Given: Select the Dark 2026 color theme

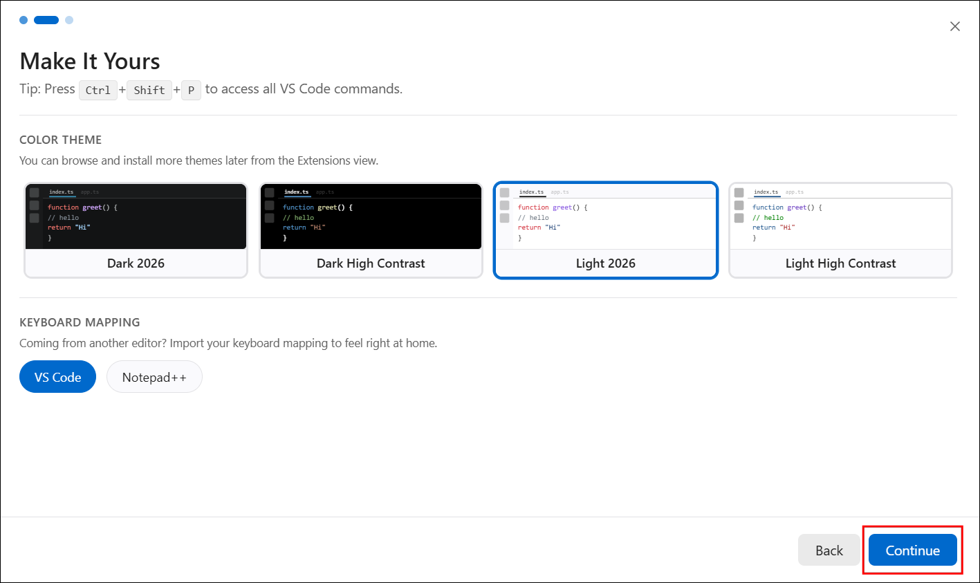Looking at the screenshot, I should [136, 230].
